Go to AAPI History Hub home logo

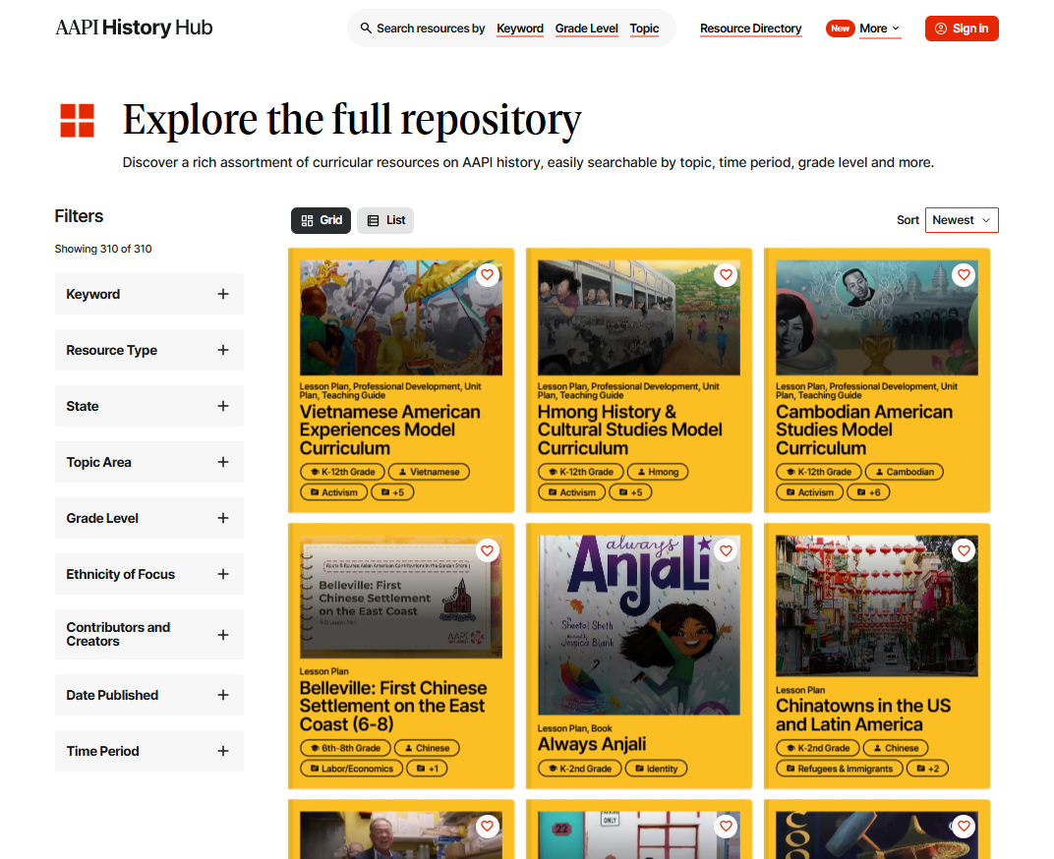coord(134,28)
